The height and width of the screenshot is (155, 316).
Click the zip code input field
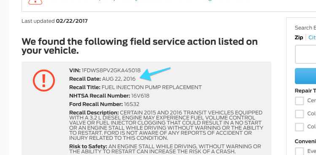(305, 54)
